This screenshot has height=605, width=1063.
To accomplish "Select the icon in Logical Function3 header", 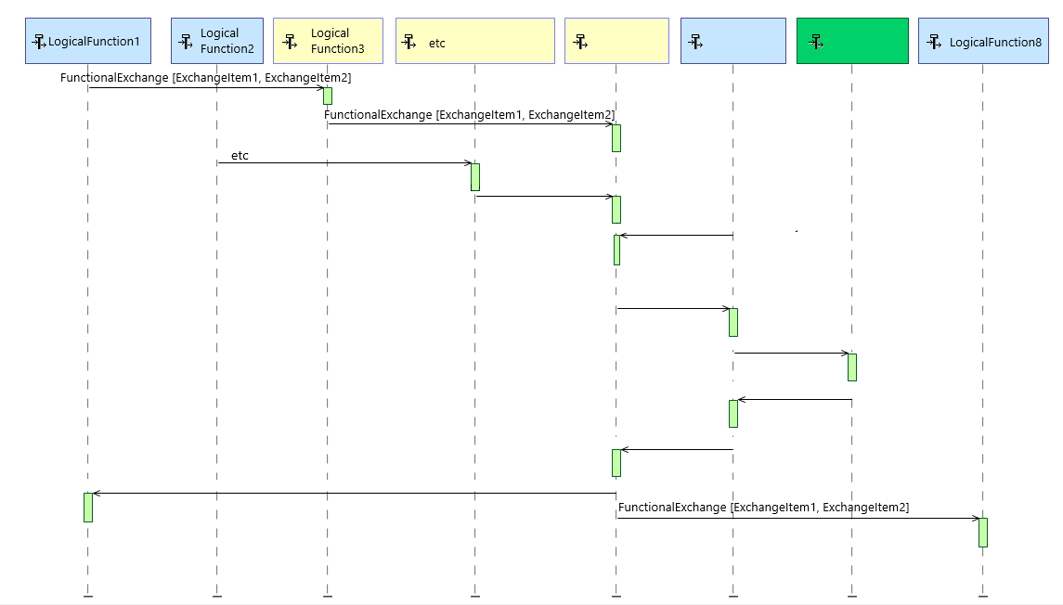I will point(290,42).
